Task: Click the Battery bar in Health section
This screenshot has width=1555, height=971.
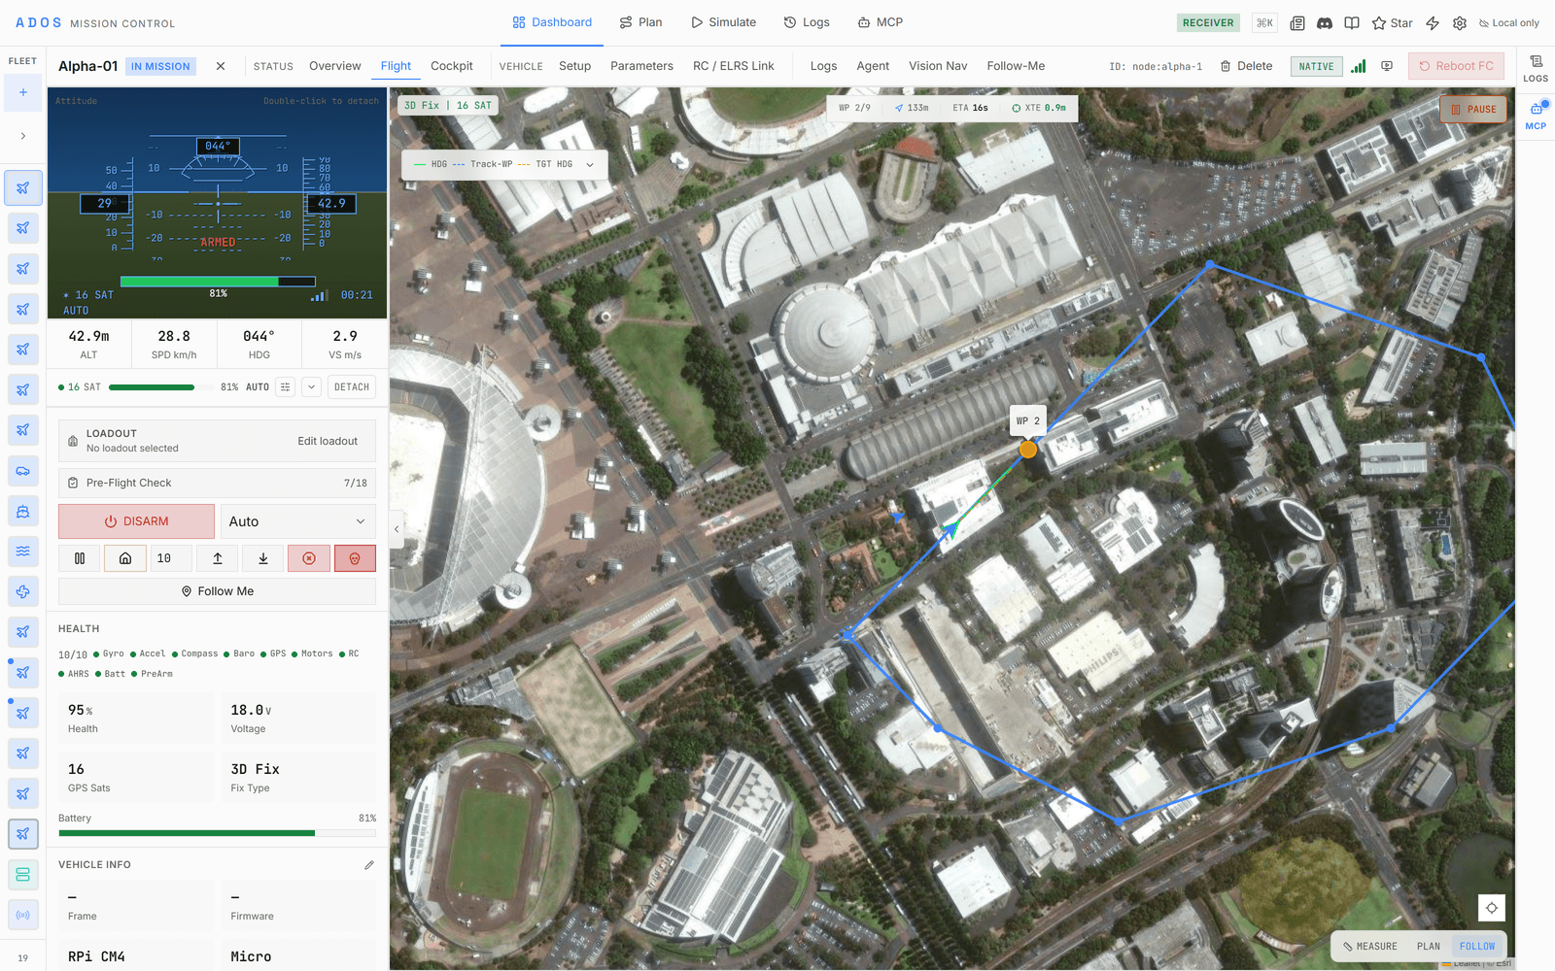Action: [217, 833]
